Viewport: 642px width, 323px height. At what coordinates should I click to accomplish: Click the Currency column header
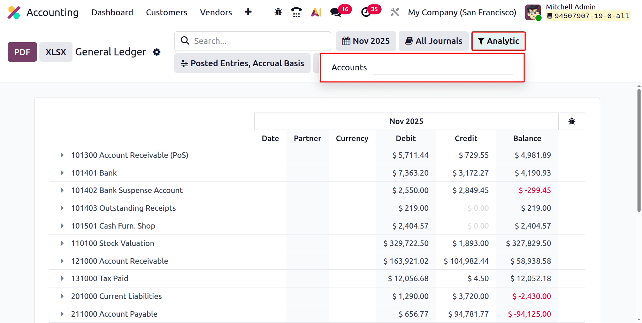[x=352, y=138]
